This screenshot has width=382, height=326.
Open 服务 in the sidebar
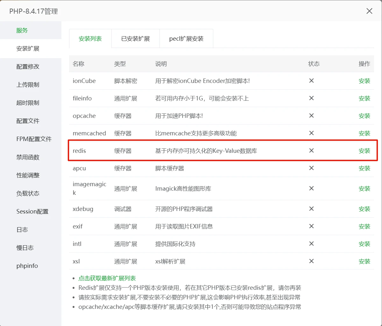pyautogui.click(x=22, y=31)
